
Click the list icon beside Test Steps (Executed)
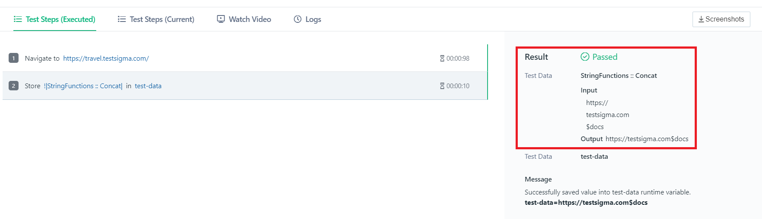coord(18,19)
